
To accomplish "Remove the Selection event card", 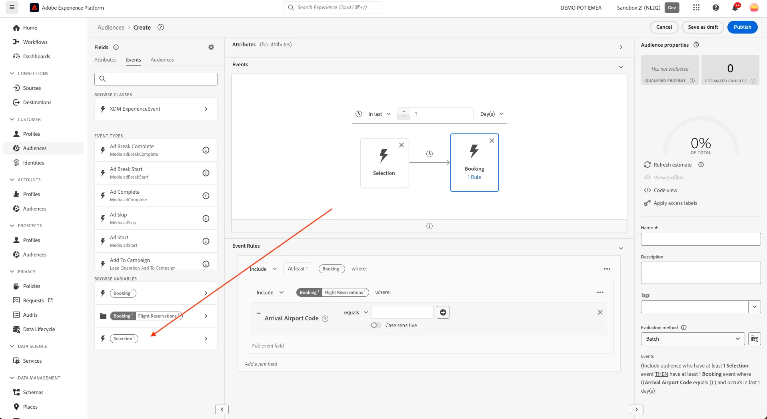I will tap(401, 145).
